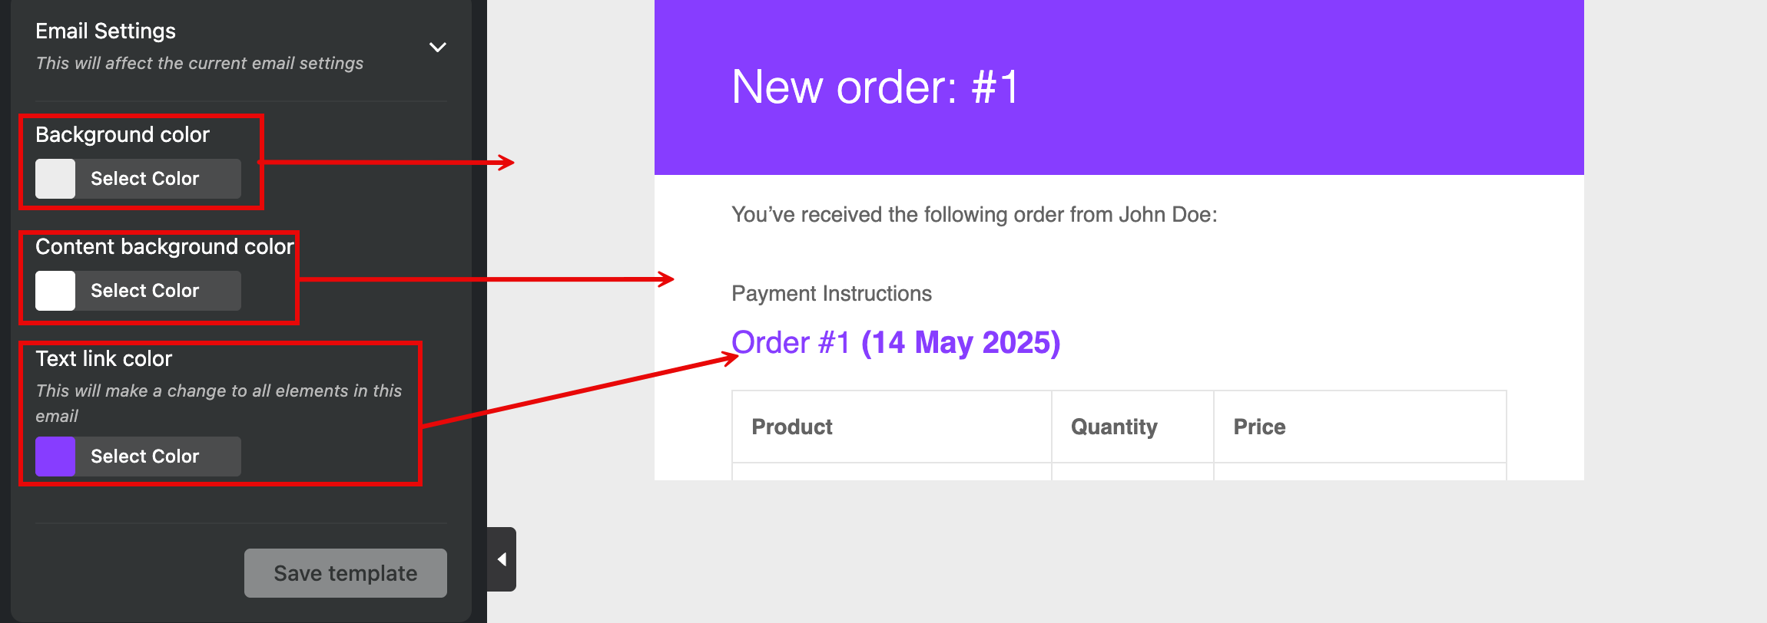Click the "You've received the following order" text

(x=974, y=215)
